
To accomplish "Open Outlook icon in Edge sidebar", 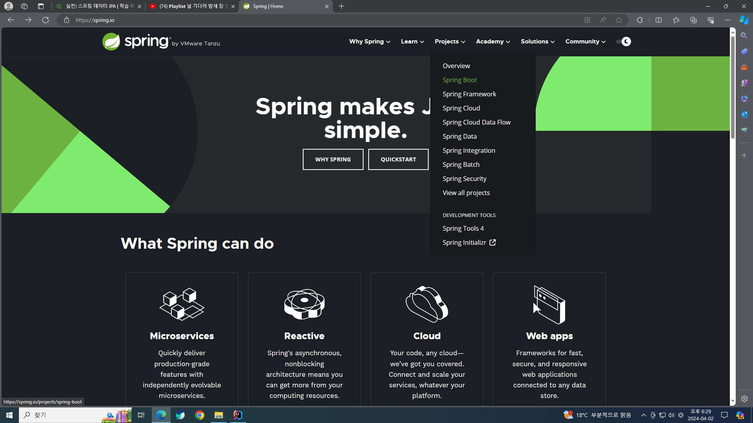I will click(x=744, y=114).
